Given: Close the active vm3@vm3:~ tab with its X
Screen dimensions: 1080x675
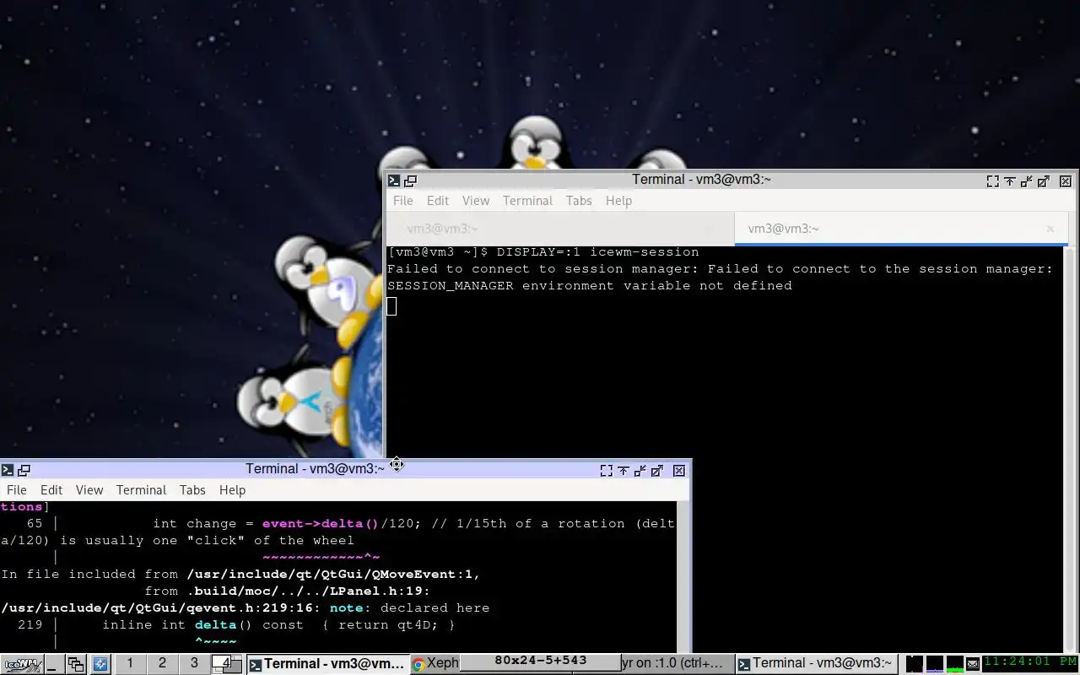Looking at the screenshot, I should (x=1050, y=229).
